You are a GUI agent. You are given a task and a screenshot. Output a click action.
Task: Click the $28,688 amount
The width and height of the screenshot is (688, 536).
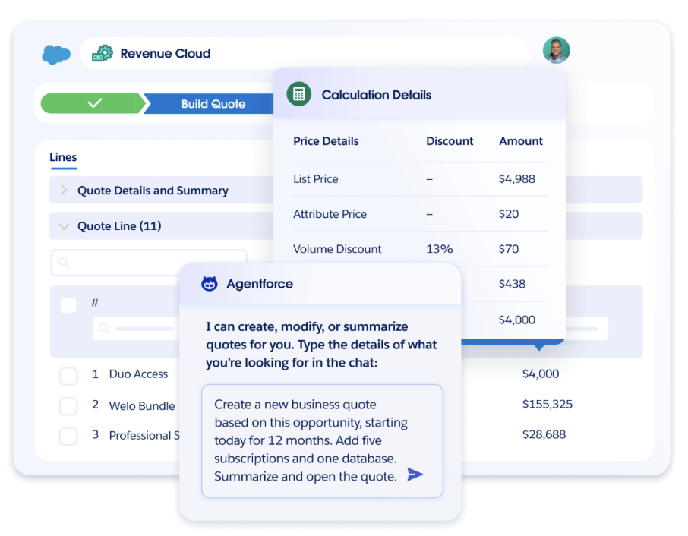click(544, 434)
